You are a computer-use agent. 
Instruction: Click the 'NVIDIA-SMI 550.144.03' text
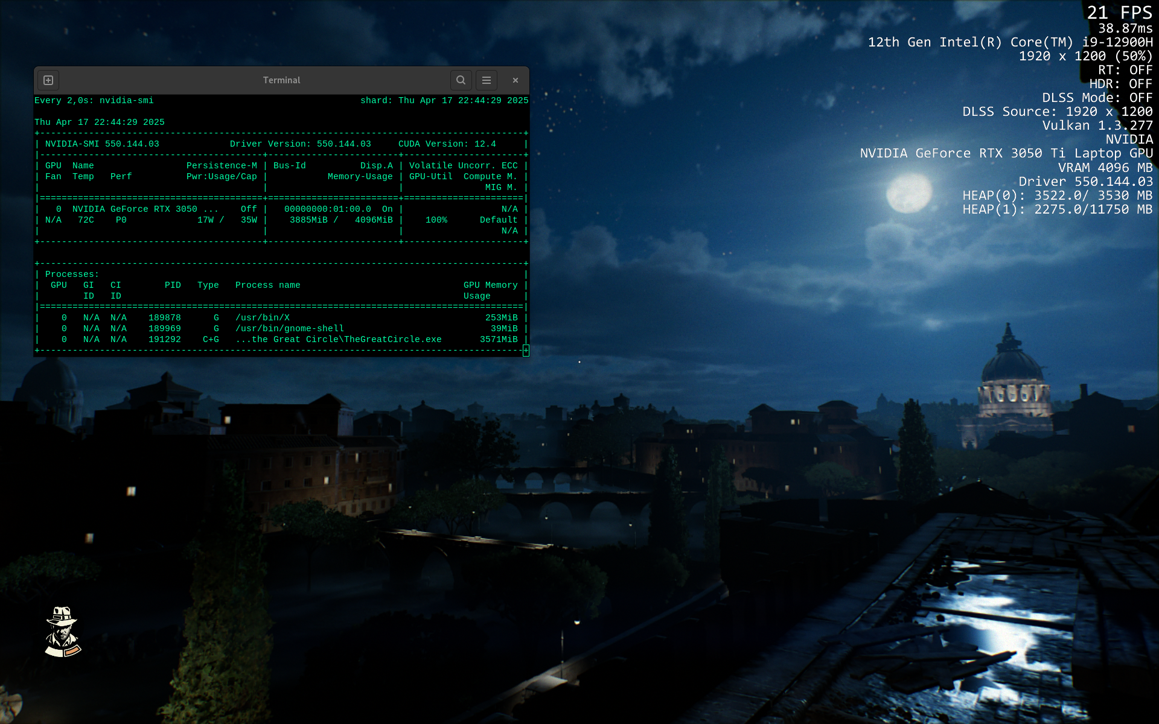click(x=102, y=144)
